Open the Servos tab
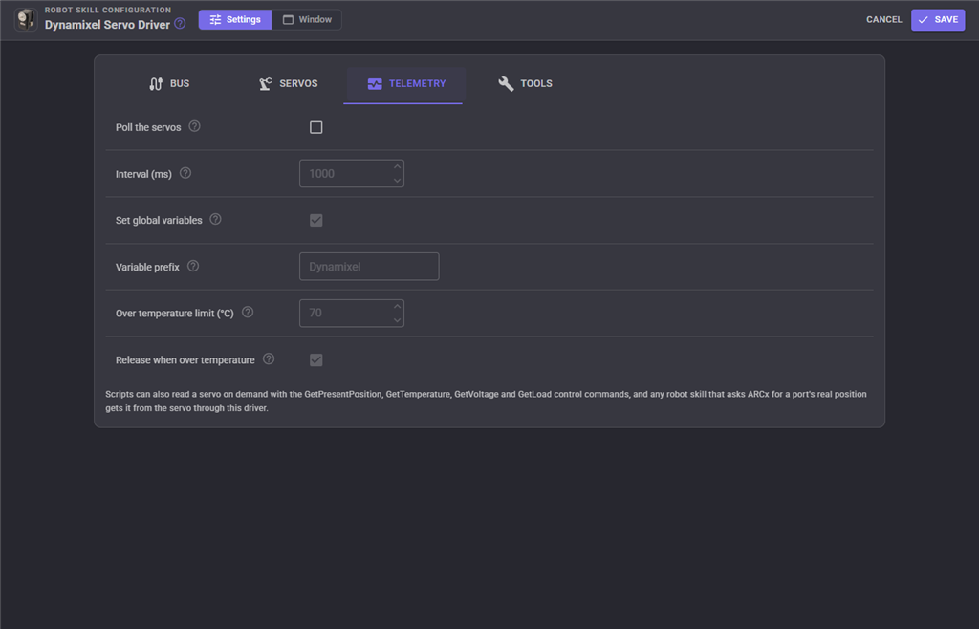This screenshot has width=979, height=629. (288, 83)
